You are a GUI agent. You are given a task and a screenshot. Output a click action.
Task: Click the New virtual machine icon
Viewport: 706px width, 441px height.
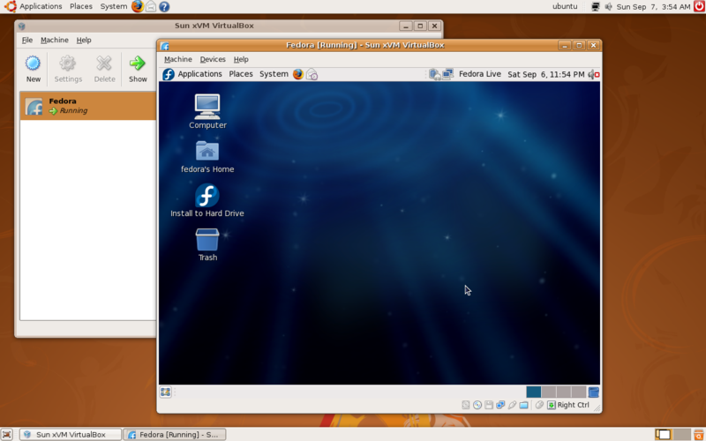[33, 69]
